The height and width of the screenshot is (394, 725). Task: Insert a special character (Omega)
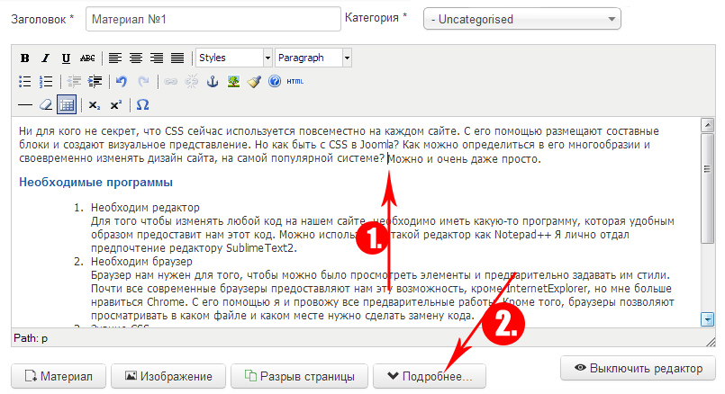[x=142, y=105]
